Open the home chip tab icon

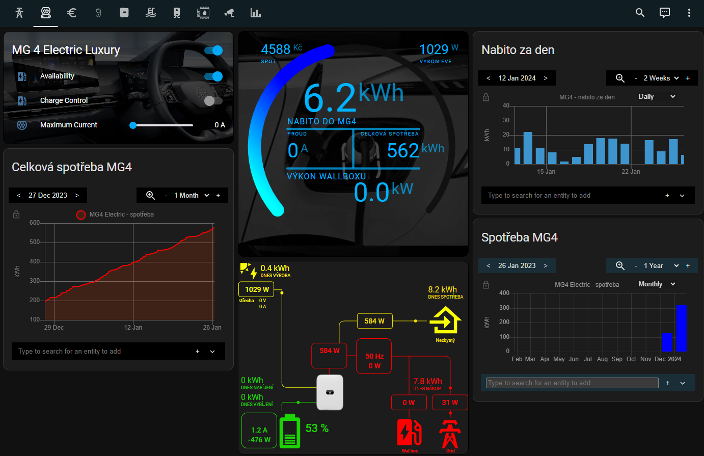[203, 13]
